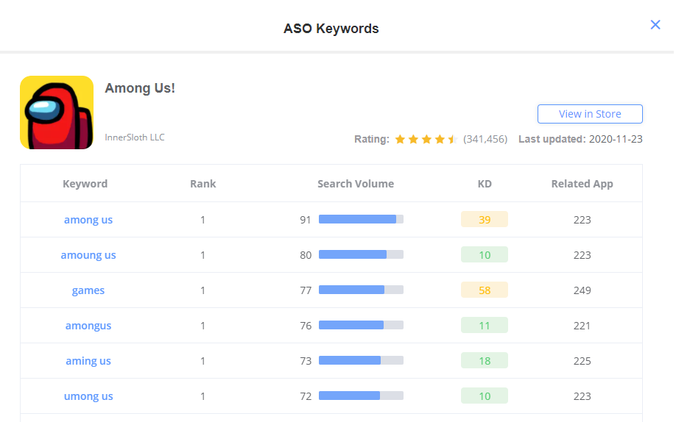Click Related App value 223 for 'amoung us'
The height and width of the screenshot is (422, 676).
(x=582, y=255)
